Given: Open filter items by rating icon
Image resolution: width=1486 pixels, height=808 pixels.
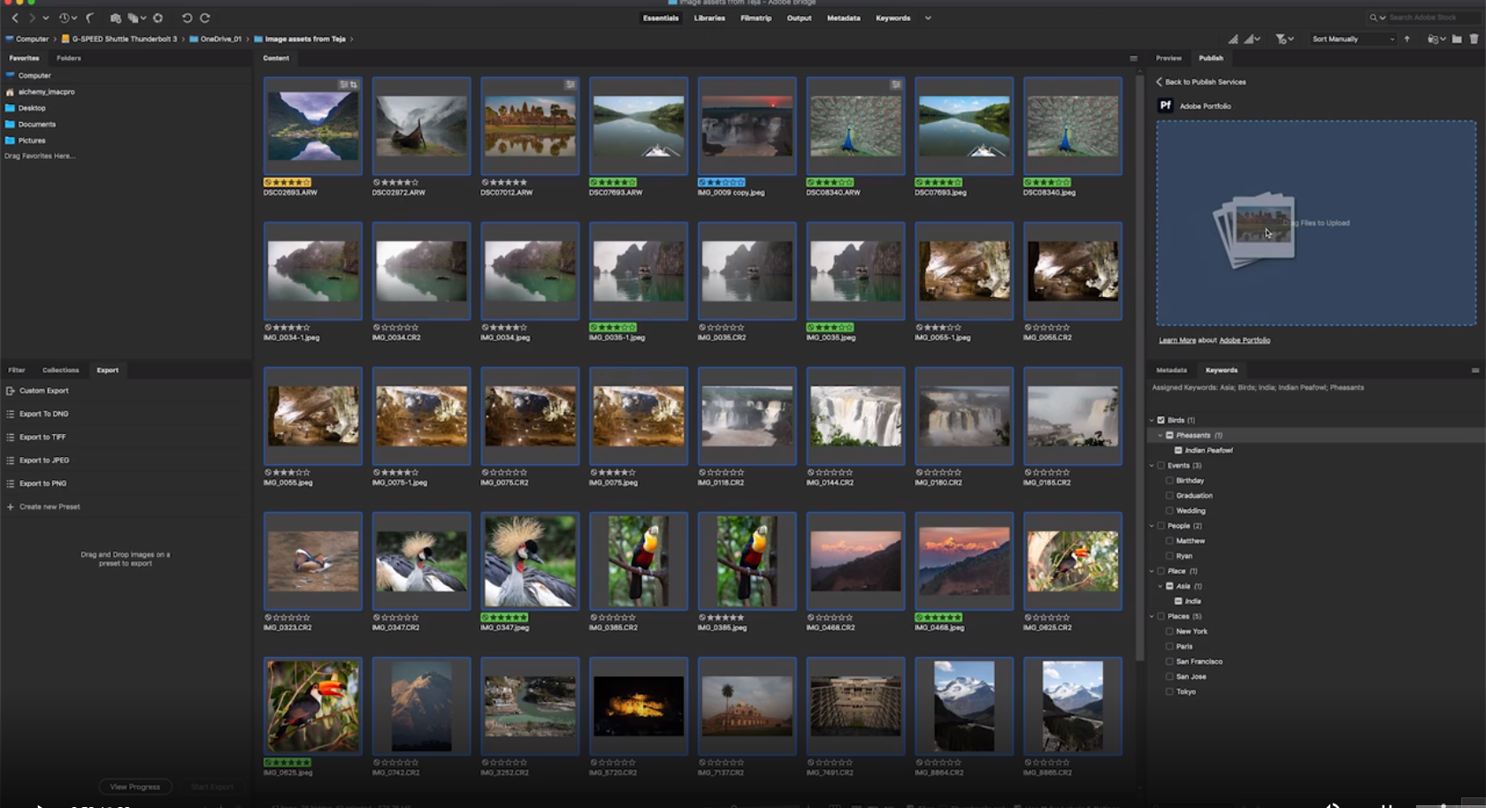Looking at the screenshot, I should pos(1284,39).
